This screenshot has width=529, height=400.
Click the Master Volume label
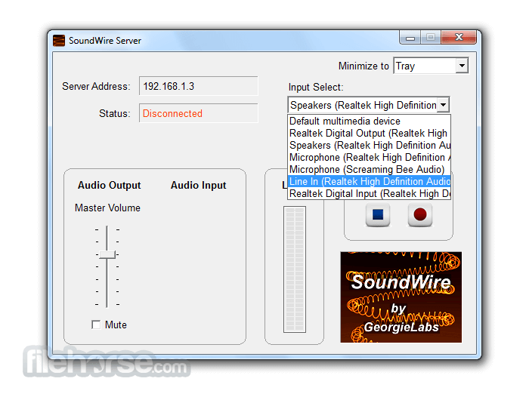click(x=107, y=208)
